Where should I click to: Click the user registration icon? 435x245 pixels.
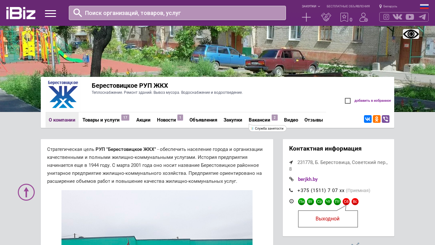(364, 17)
